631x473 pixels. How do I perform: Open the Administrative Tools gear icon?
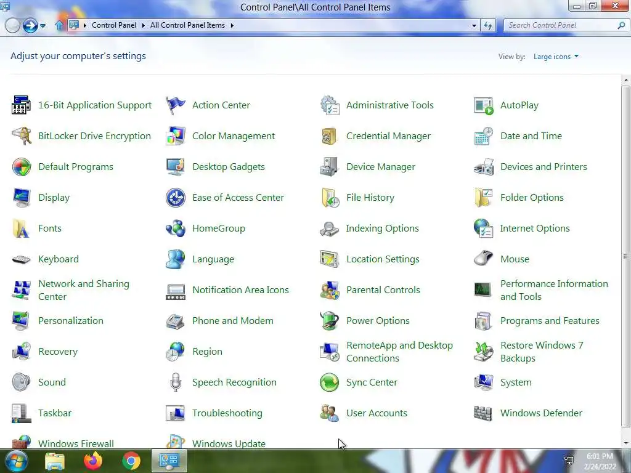330,105
